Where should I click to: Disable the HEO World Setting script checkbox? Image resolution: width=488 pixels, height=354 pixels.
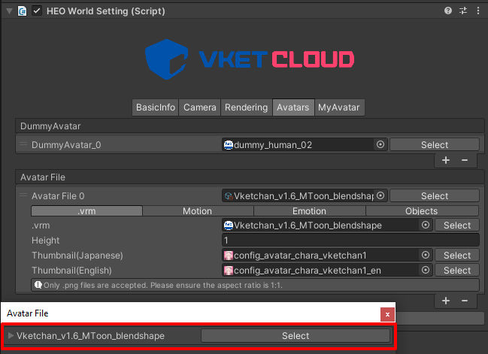(x=37, y=11)
